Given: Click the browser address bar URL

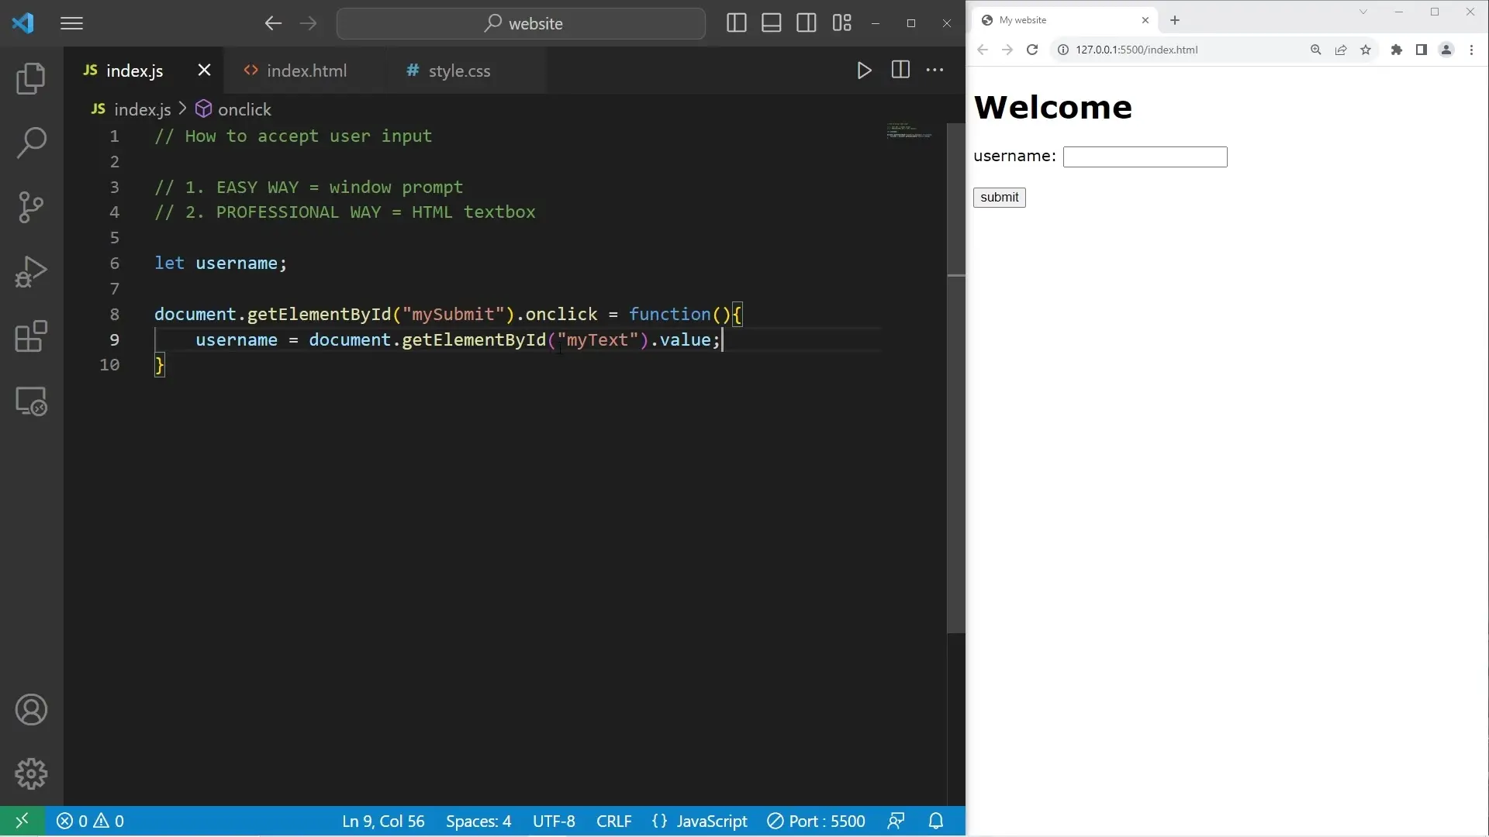Looking at the screenshot, I should tap(1136, 50).
